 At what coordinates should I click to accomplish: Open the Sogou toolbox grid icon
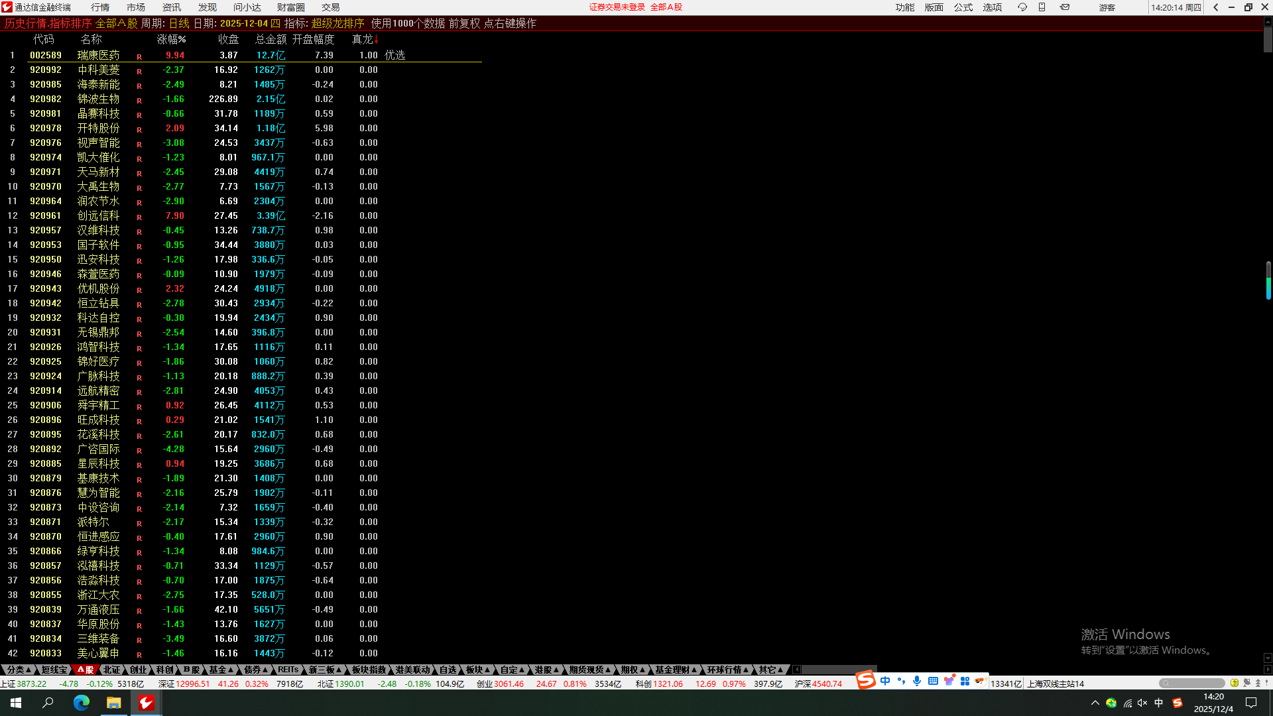tap(965, 681)
